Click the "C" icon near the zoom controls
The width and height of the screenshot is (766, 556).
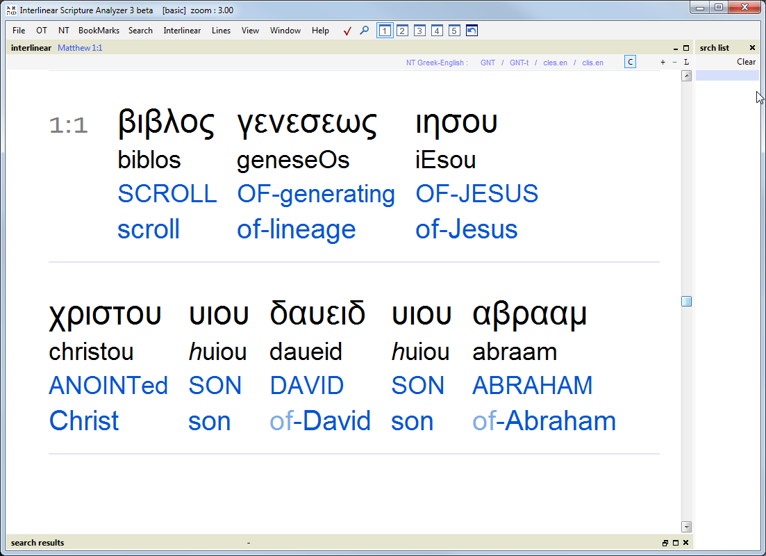coord(630,62)
